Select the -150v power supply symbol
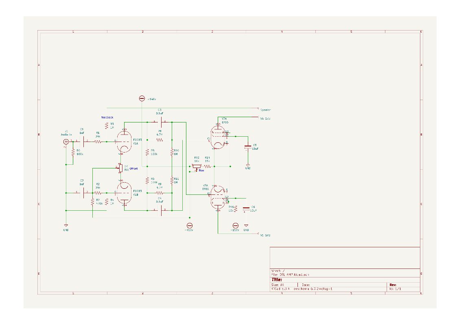 [236, 226]
